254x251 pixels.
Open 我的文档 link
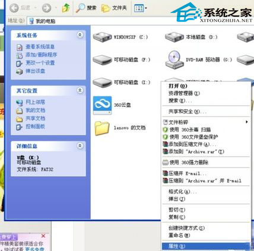point(35,110)
